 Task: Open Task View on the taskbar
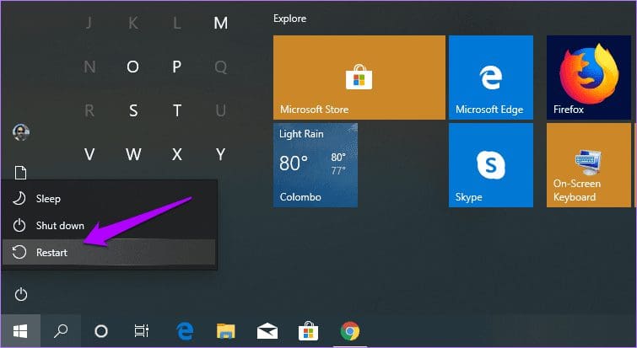[x=142, y=331]
